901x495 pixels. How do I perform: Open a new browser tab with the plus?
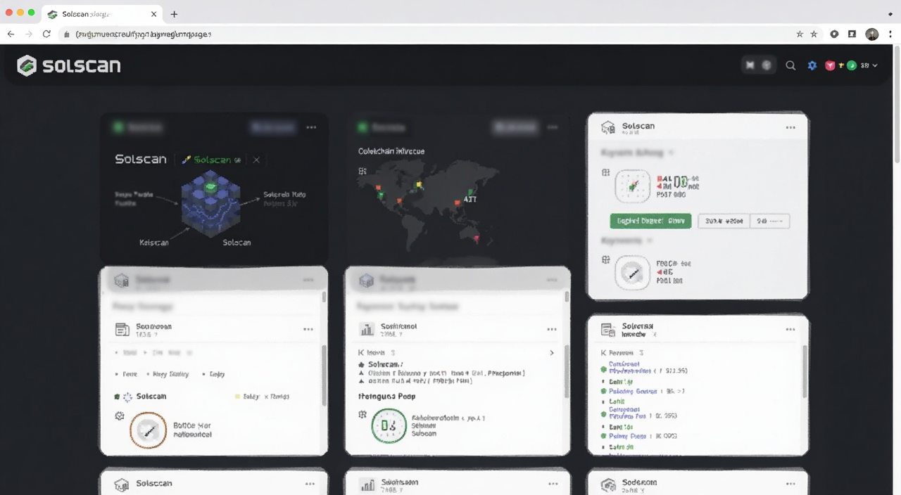pos(174,14)
